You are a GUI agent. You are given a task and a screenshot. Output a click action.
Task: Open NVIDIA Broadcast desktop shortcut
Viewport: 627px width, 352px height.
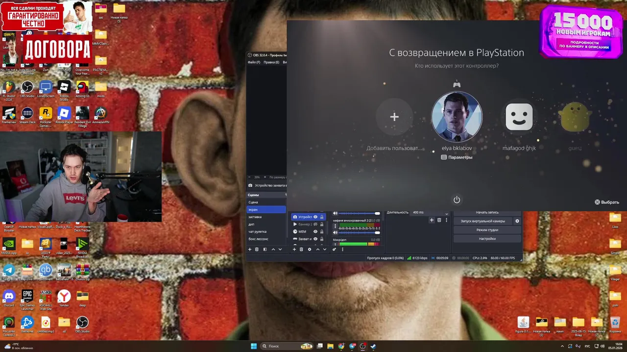pyautogui.click(x=82, y=246)
